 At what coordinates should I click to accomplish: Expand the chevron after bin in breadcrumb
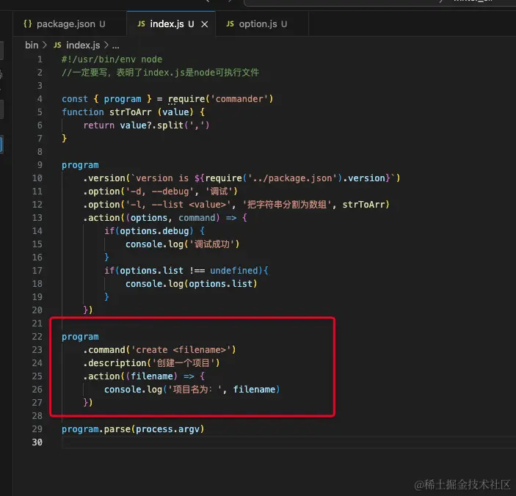coord(45,45)
